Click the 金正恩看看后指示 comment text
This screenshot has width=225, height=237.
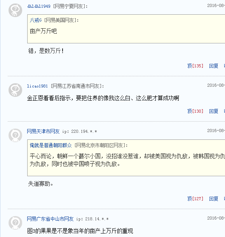click(103, 98)
